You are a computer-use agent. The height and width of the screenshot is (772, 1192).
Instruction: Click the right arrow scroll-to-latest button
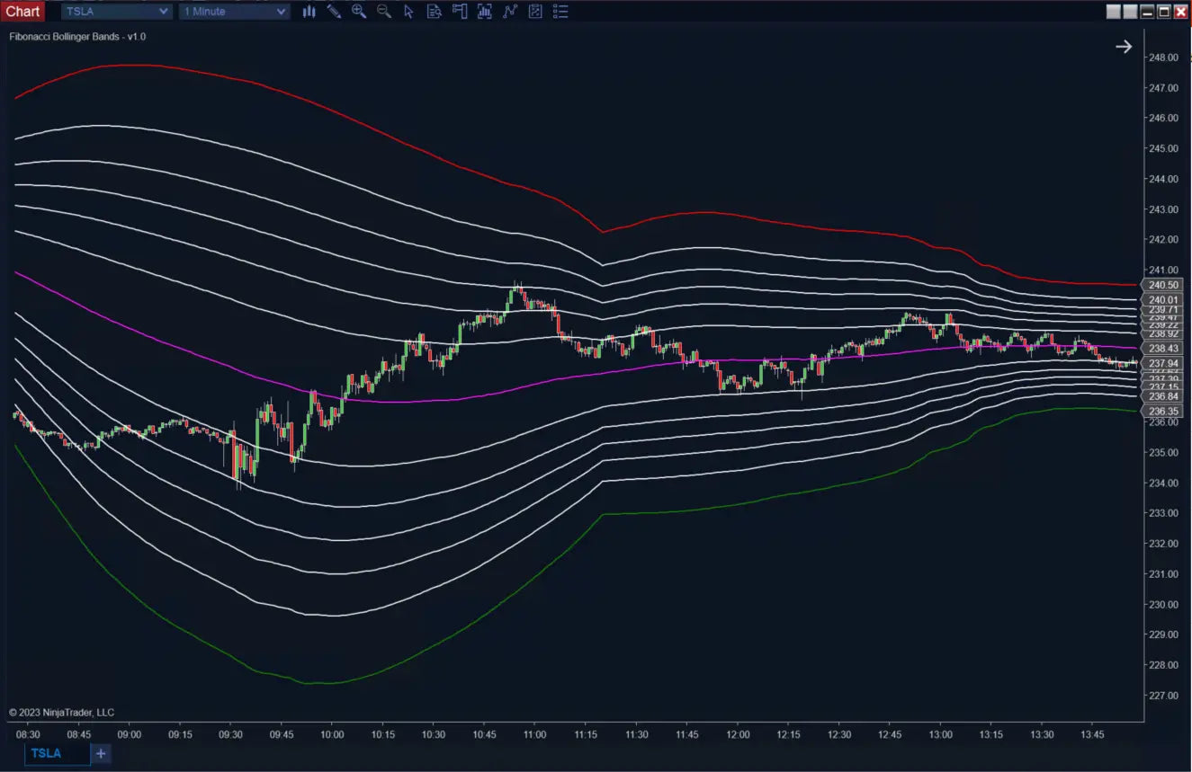tap(1124, 47)
